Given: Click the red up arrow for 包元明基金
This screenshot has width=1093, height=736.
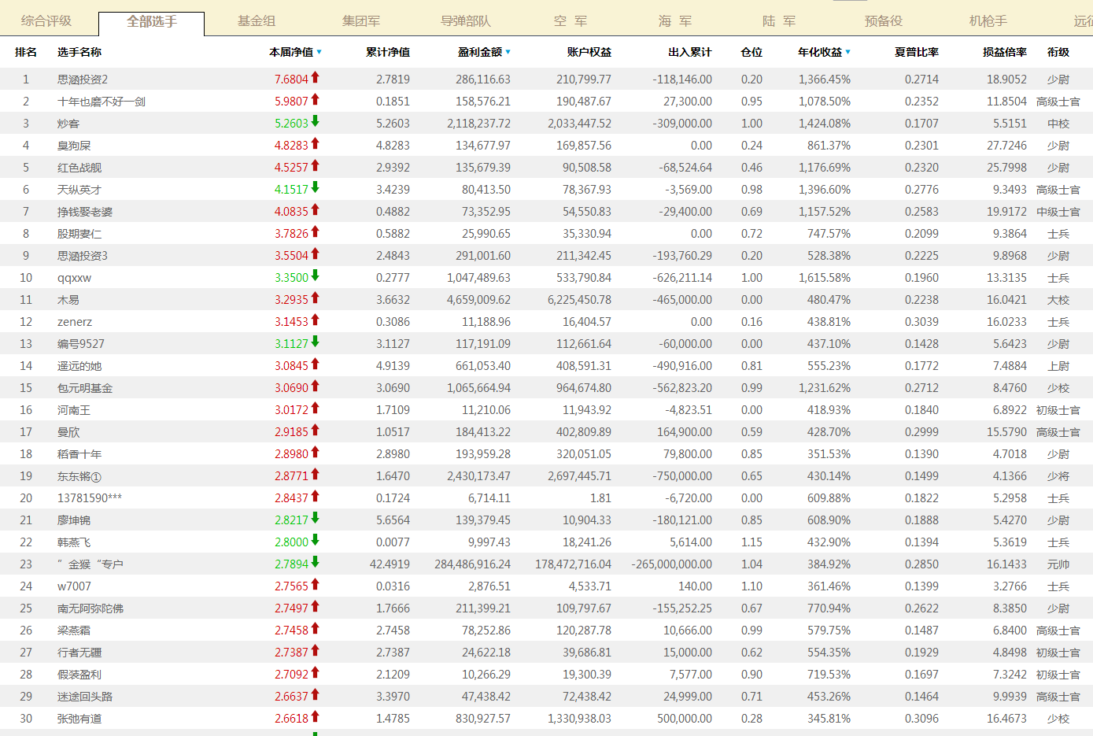Looking at the screenshot, I should coord(315,386).
